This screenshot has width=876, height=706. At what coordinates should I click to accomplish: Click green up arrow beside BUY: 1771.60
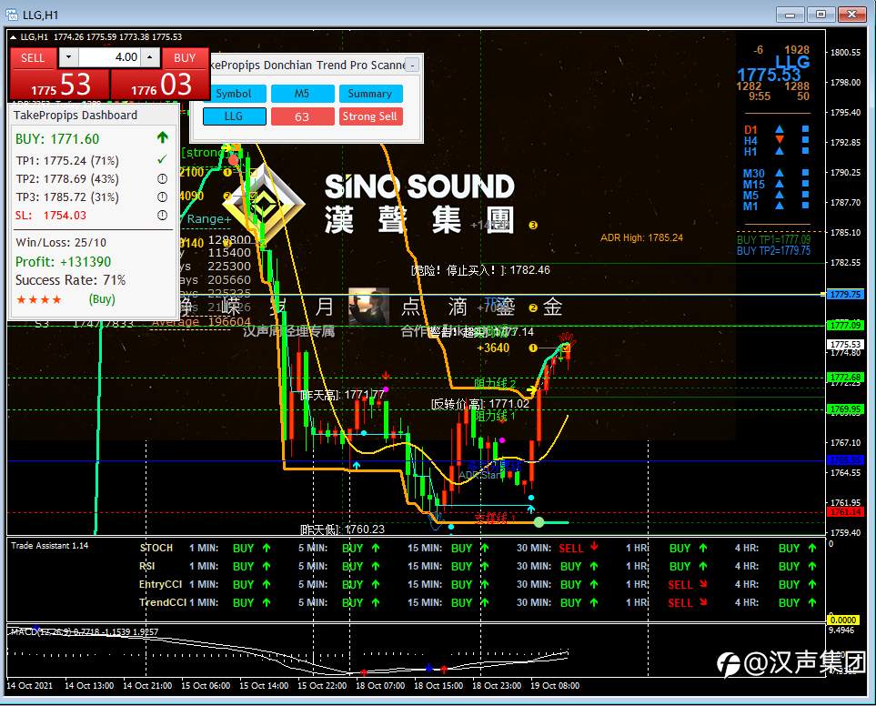(x=163, y=137)
